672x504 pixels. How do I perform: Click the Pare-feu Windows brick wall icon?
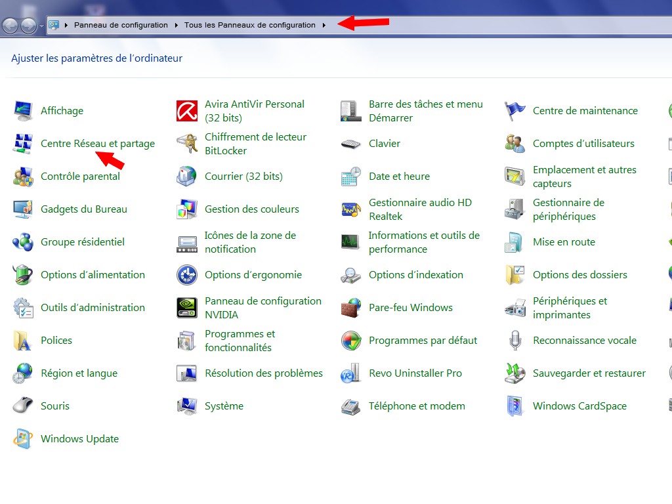(351, 308)
